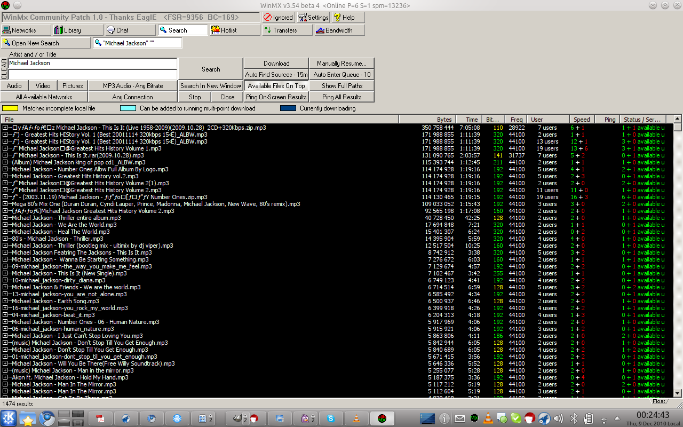Screen dimensions: 683x427
Task: Expand 80's - Michael Jackson - Thriller.mp3
Action: (x=5, y=239)
